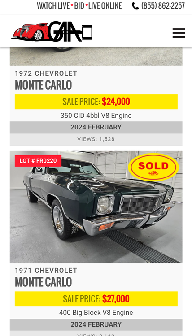
Task: Open the 1972 Monte Carlo partial photo
Action: pos(96,56)
